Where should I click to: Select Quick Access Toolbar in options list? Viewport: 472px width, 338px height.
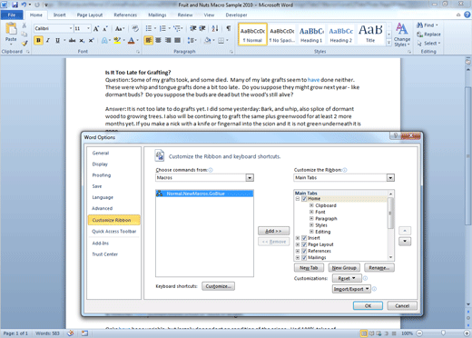(x=114, y=232)
